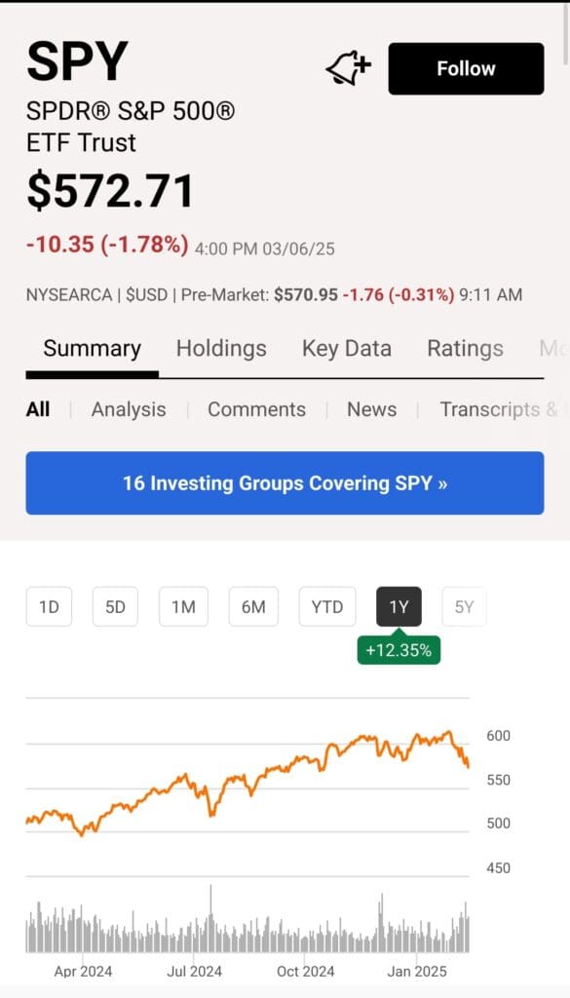Switch to the Key Data tab

pyautogui.click(x=347, y=348)
